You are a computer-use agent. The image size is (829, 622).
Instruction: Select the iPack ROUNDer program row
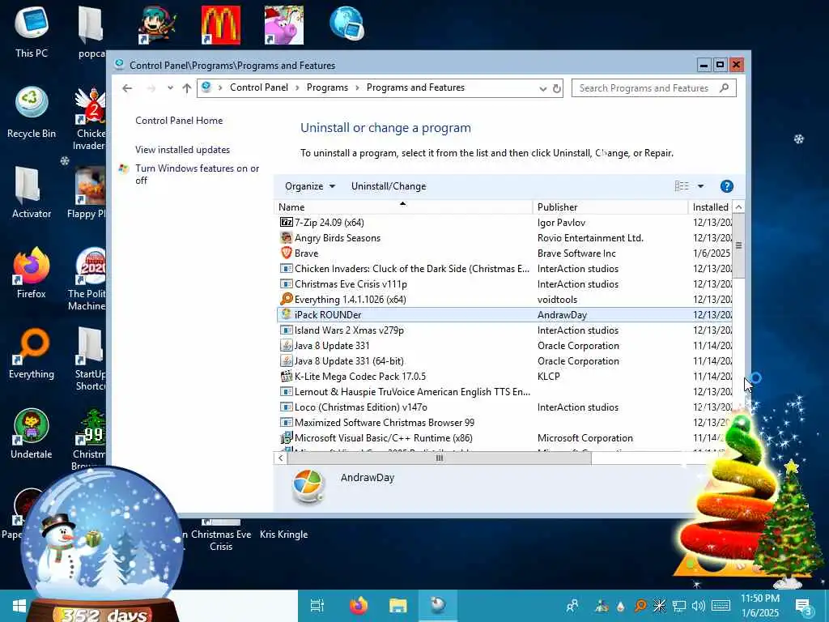(x=504, y=315)
